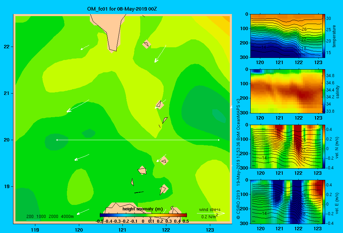Click the 'wind stress' legend label
343x233 pixels.
[x=210, y=209]
